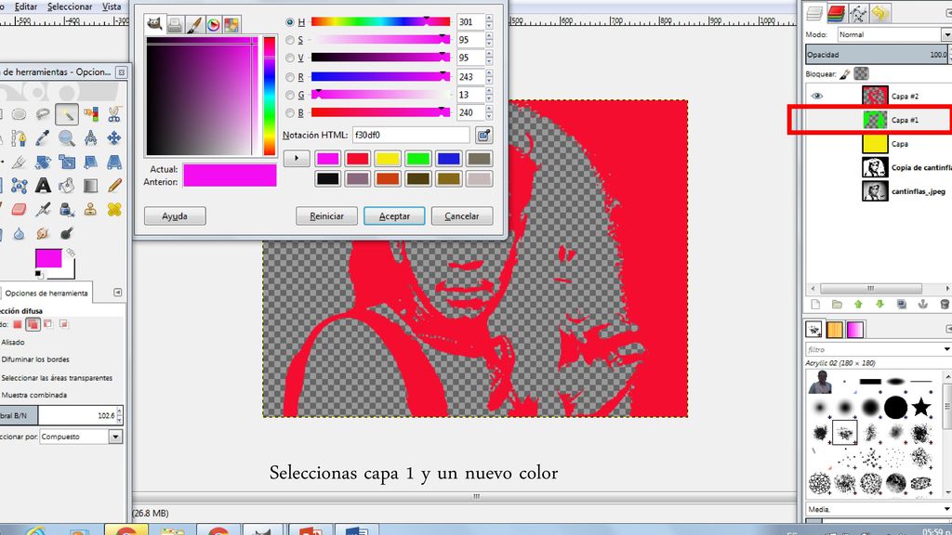Screen dimensions: 952x535
Task: Expand the brush filtro dropdown arrow
Action: (x=946, y=349)
